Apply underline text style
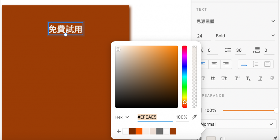 260,79
